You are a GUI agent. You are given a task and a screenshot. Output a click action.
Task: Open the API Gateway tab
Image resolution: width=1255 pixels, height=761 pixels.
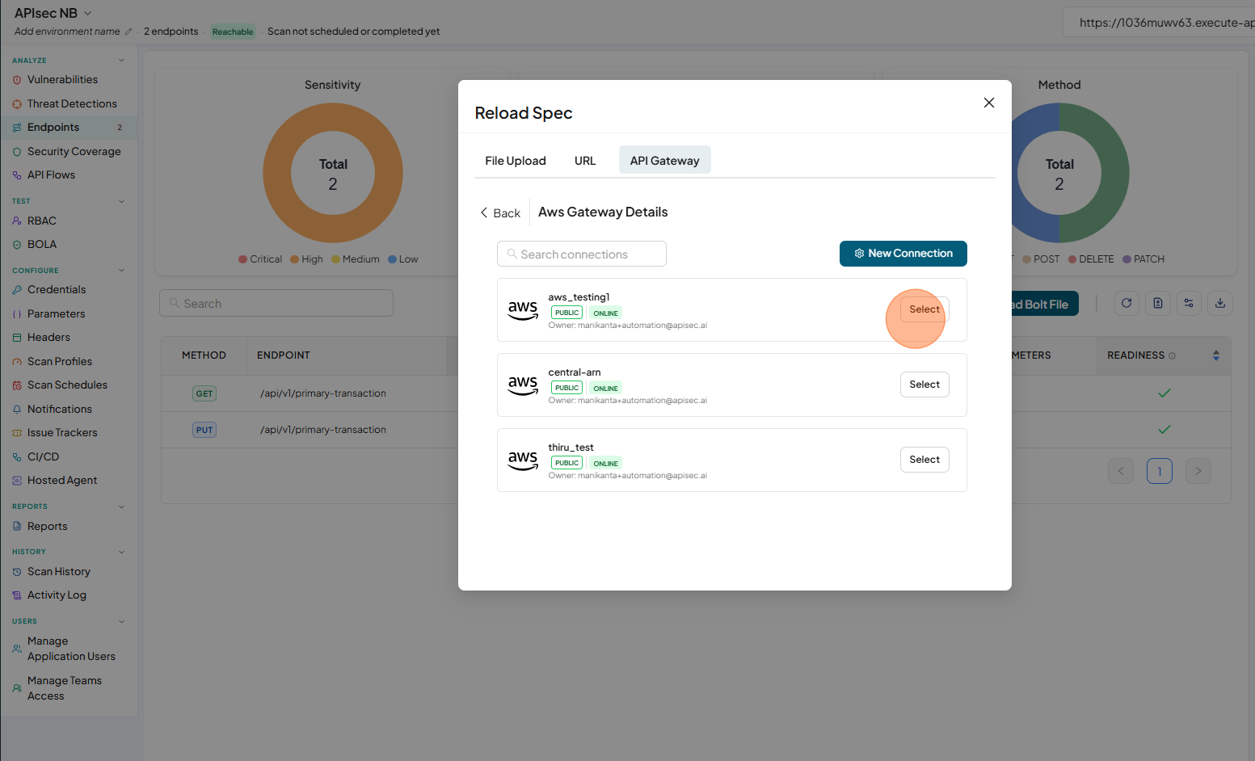665,161
